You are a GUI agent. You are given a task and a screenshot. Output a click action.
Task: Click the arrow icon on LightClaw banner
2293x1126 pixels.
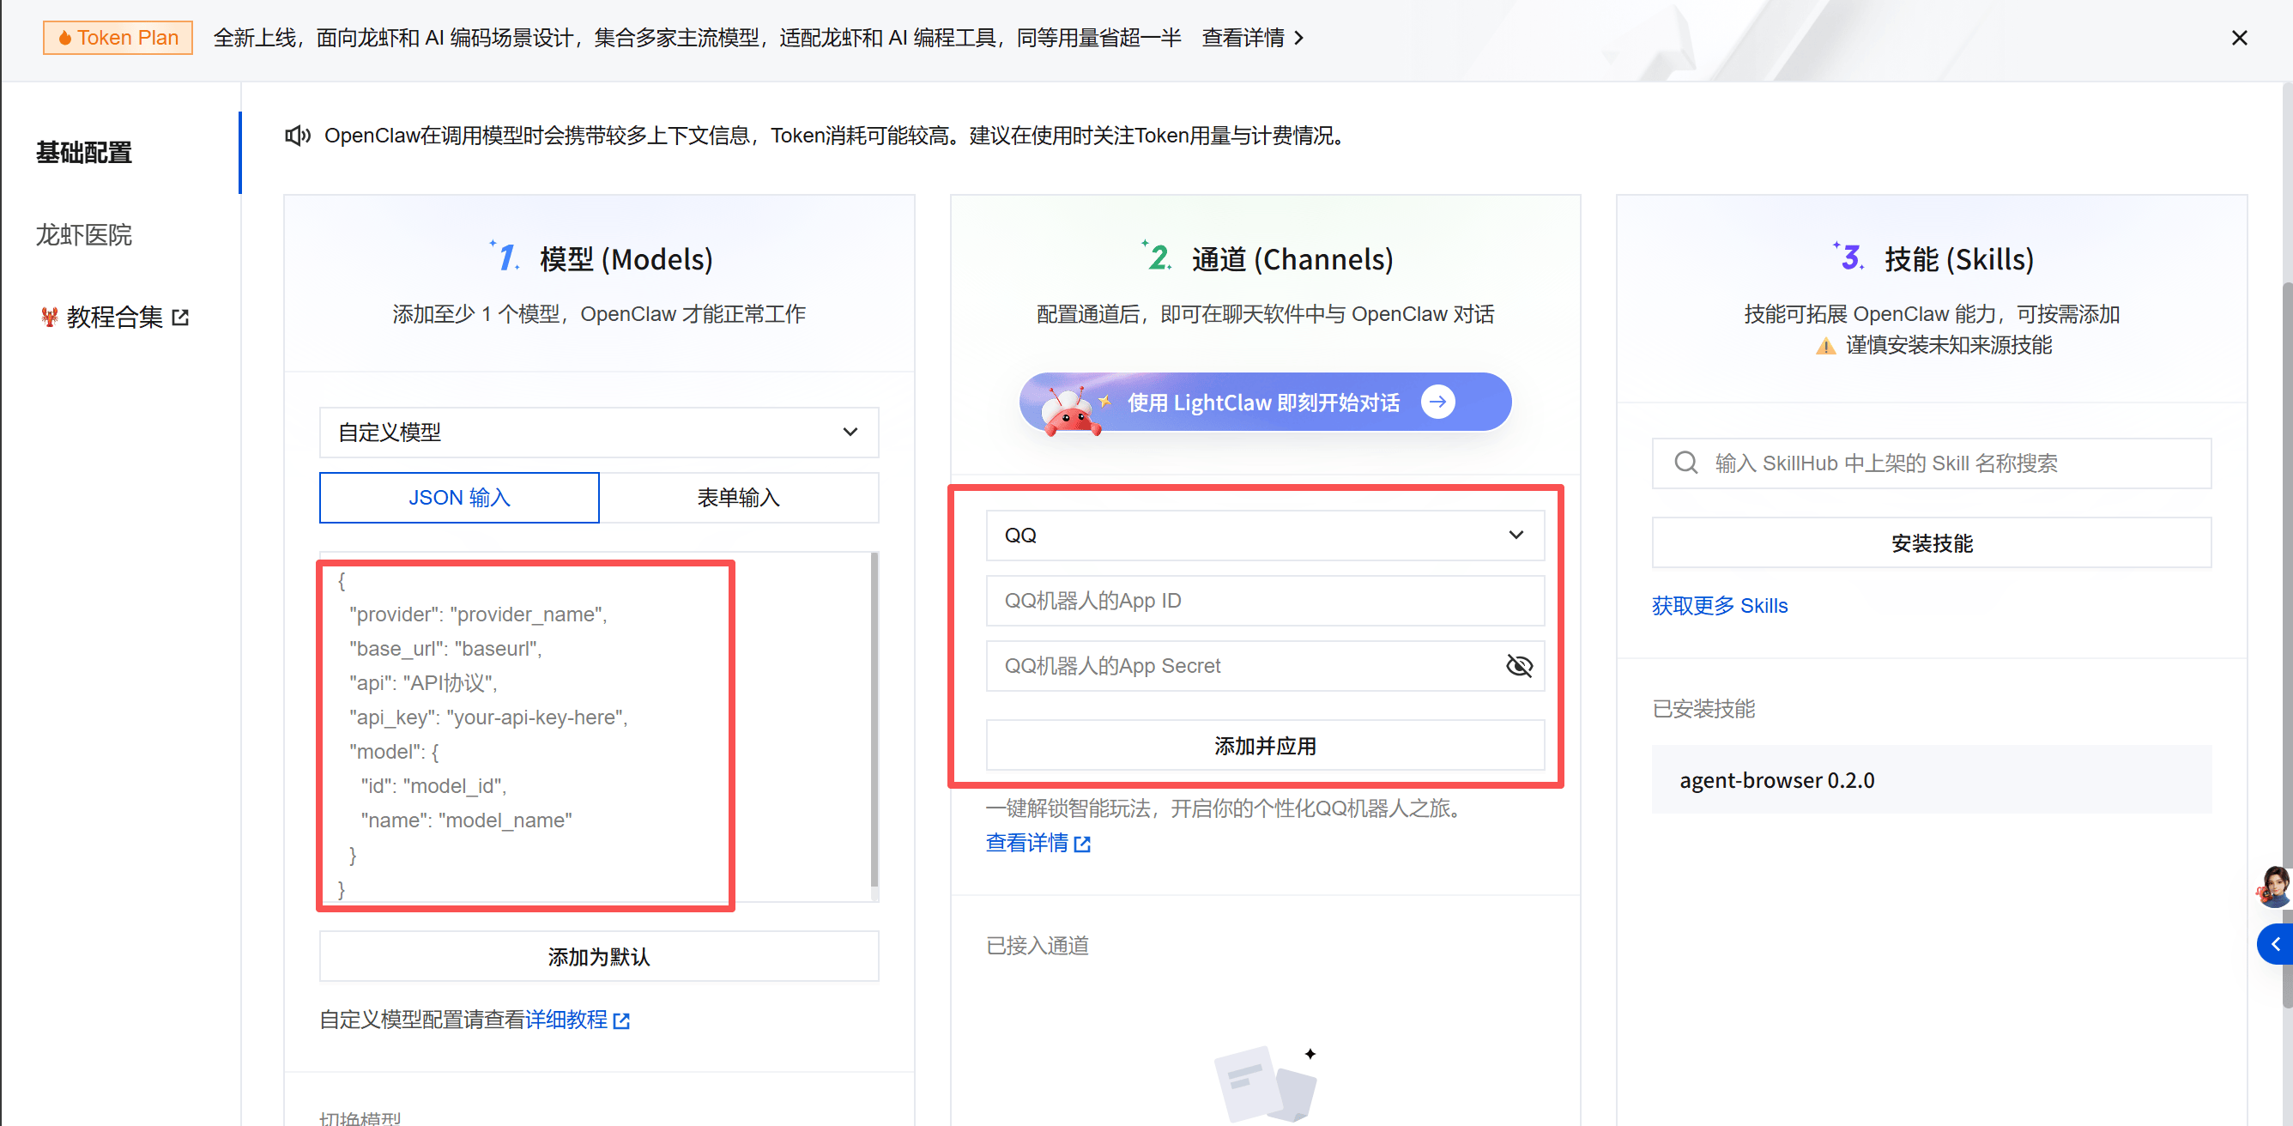click(1437, 402)
